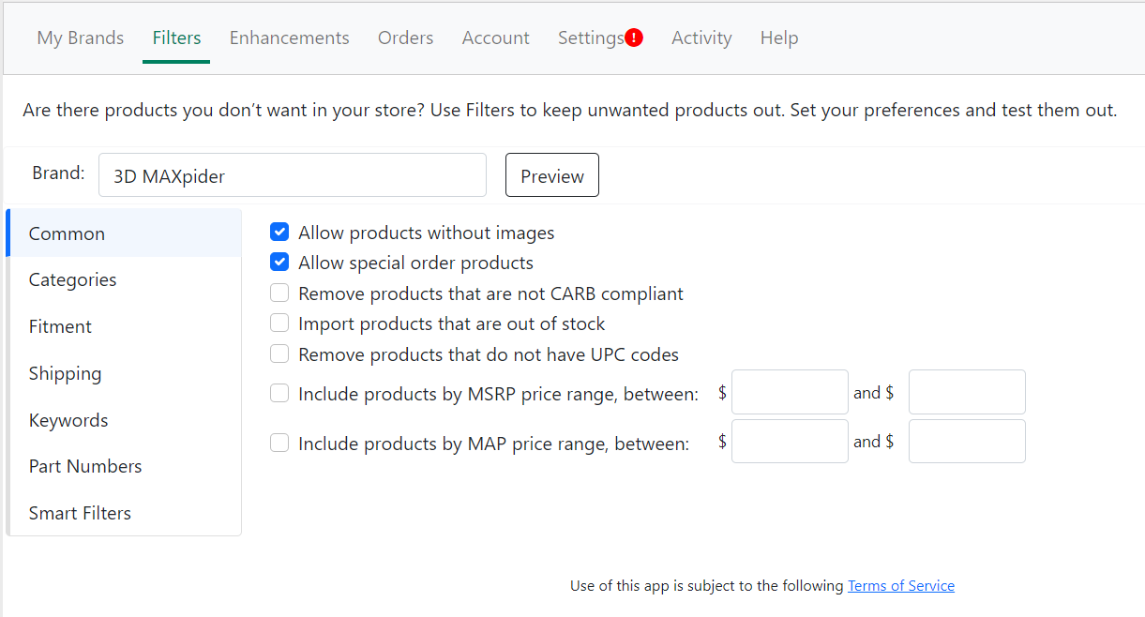Toggle the MSRP price range filter checkbox
The image size is (1145, 617).
(279, 394)
